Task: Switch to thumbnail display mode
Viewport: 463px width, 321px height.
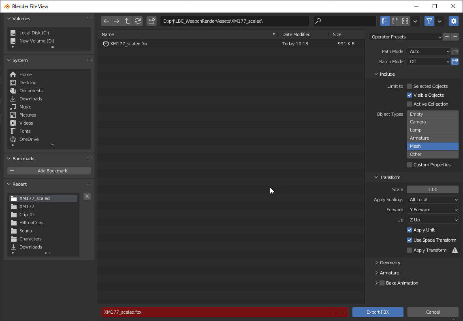Action: point(405,21)
